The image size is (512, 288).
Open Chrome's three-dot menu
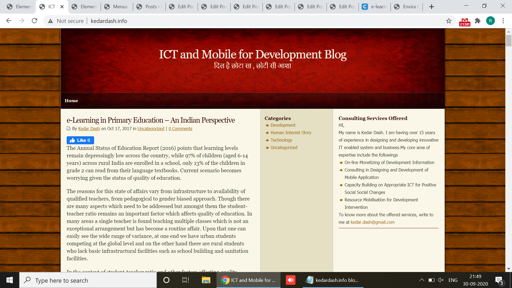point(503,21)
